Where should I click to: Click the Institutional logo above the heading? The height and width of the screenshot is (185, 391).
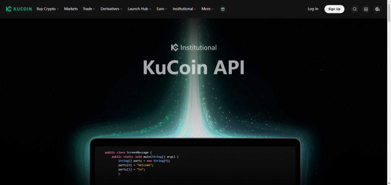(194, 48)
